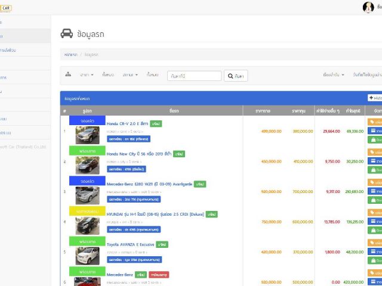Click the orange tag button for Honda New City
Viewport: 382px width, 286px height.
point(375,152)
